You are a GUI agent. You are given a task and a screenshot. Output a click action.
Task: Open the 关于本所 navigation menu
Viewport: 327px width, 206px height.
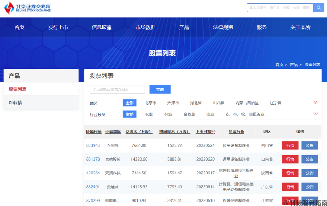301,27
